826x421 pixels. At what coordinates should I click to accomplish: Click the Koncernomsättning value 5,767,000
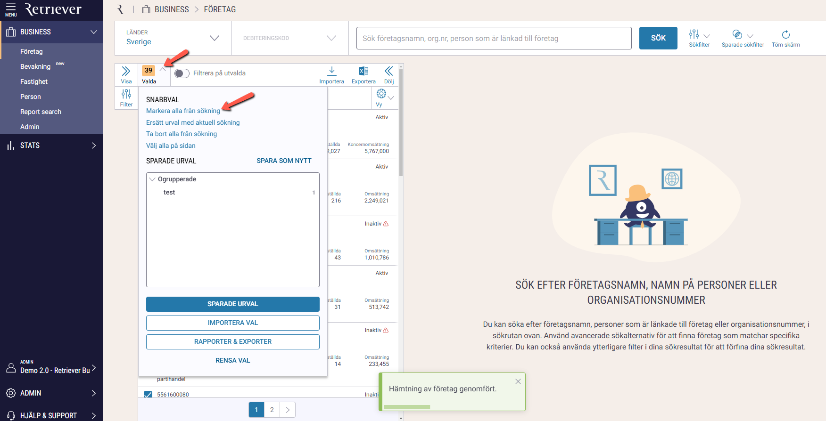click(x=377, y=151)
